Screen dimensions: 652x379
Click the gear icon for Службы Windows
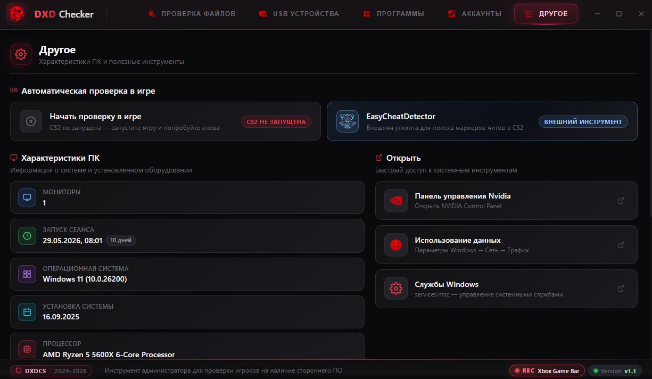click(x=396, y=289)
